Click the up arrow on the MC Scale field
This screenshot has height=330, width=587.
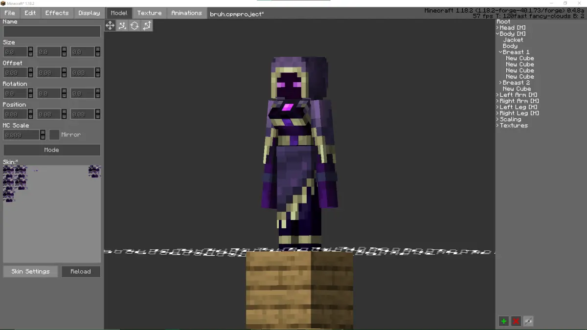point(43,132)
